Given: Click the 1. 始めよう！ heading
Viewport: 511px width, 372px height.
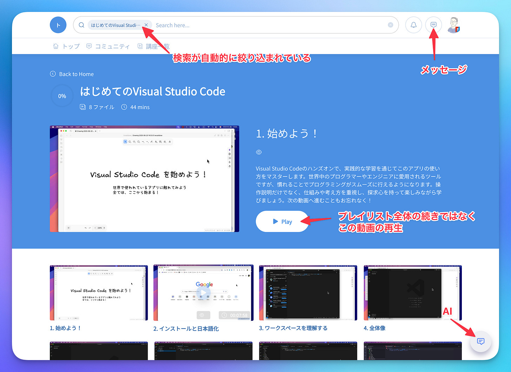Looking at the screenshot, I should pos(287,134).
